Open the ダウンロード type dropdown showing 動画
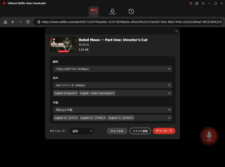 coord(82,131)
